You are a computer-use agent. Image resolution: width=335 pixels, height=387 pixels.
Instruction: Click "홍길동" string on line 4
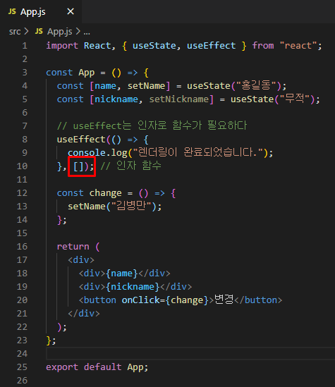[x=256, y=85]
